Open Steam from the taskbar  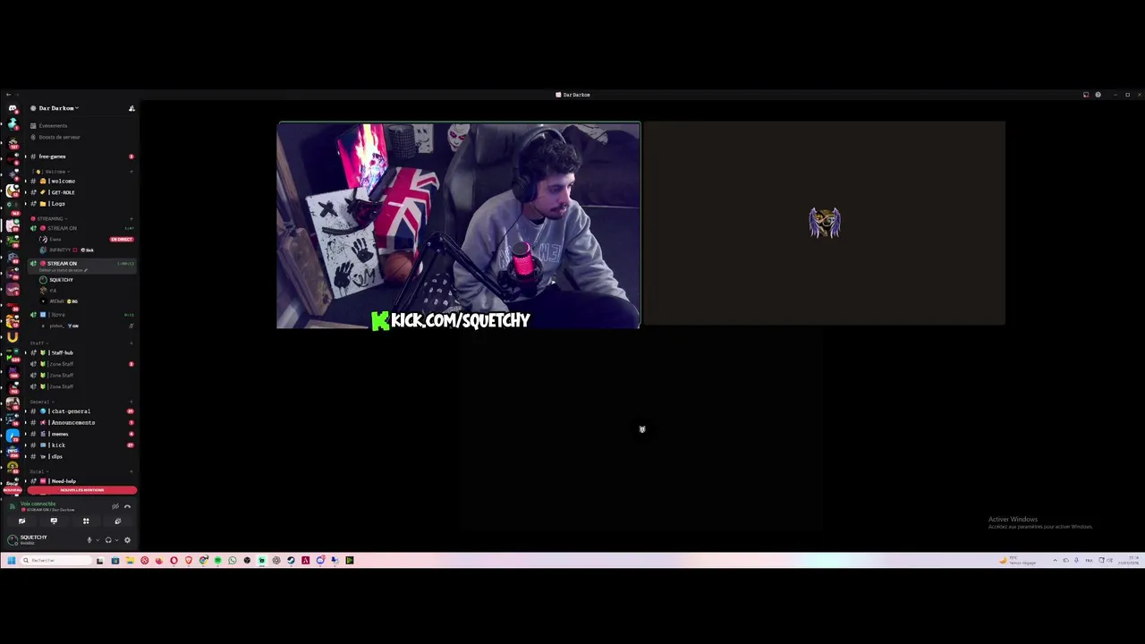coord(291,561)
